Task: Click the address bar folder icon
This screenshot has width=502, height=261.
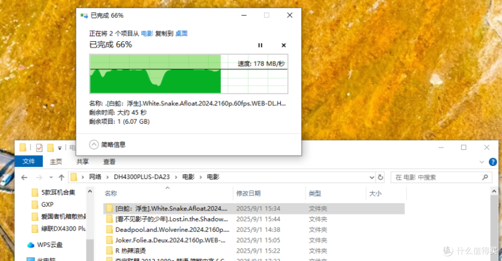Action: pos(74,177)
